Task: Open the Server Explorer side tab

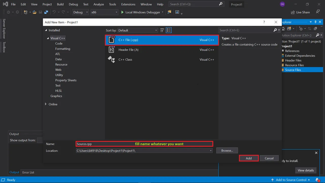Action: coord(4,29)
